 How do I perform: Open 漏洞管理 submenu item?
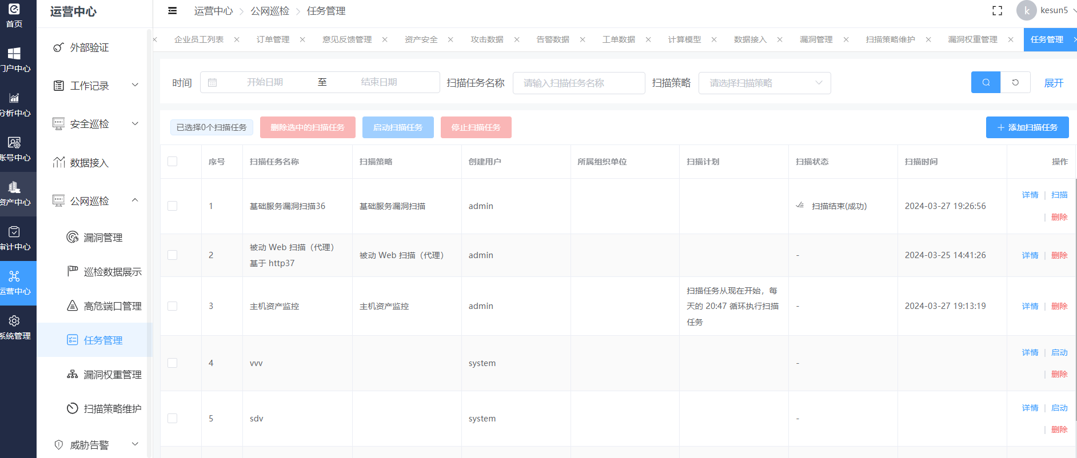point(103,238)
